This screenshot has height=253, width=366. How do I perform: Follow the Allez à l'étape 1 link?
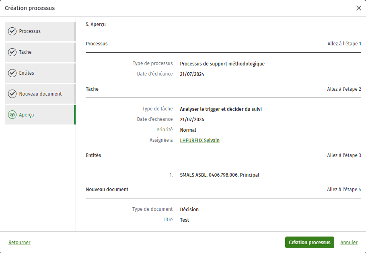point(344,44)
